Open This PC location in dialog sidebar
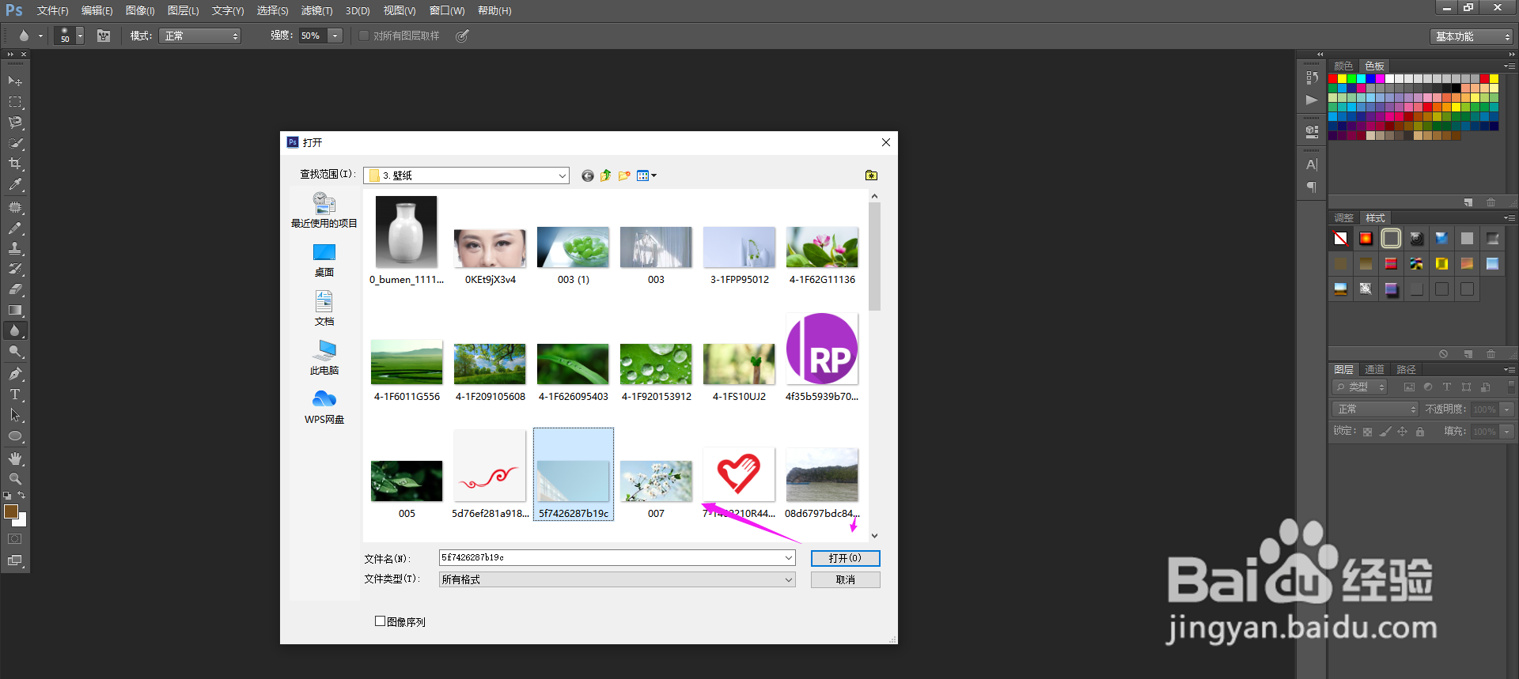 tap(324, 358)
